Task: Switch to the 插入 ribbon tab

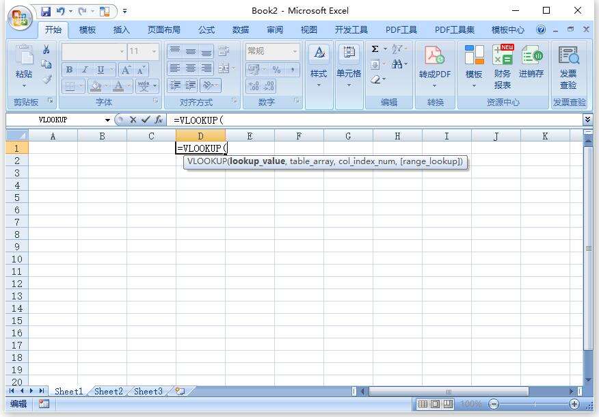Action: [122, 30]
